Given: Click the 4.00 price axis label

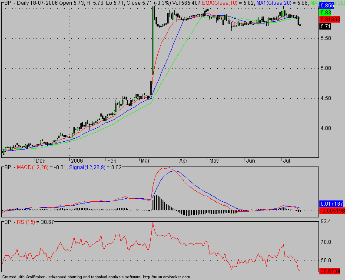Looking at the screenshot, I should pyautogui.click(x=325, y=128).
